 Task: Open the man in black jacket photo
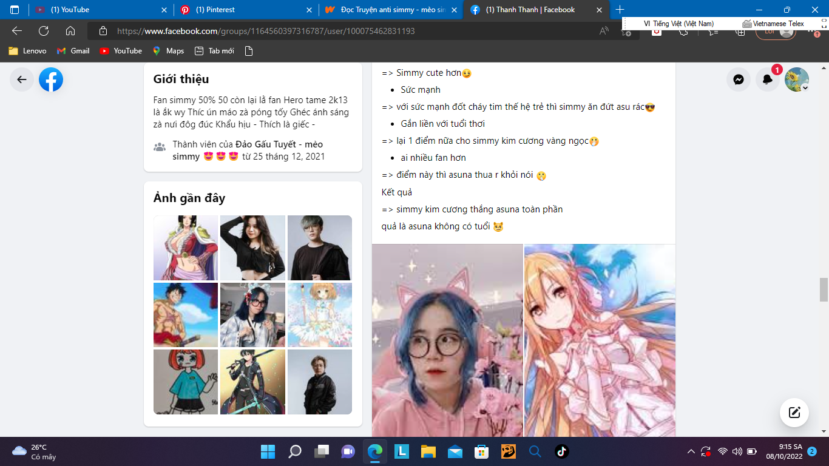point(320,382)
